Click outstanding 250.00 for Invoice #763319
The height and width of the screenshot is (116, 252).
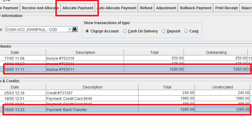point(216,58)
